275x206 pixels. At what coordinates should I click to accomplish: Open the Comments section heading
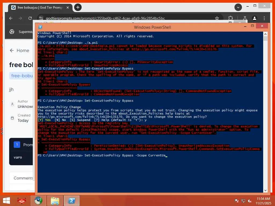click(x=23, y=178)
